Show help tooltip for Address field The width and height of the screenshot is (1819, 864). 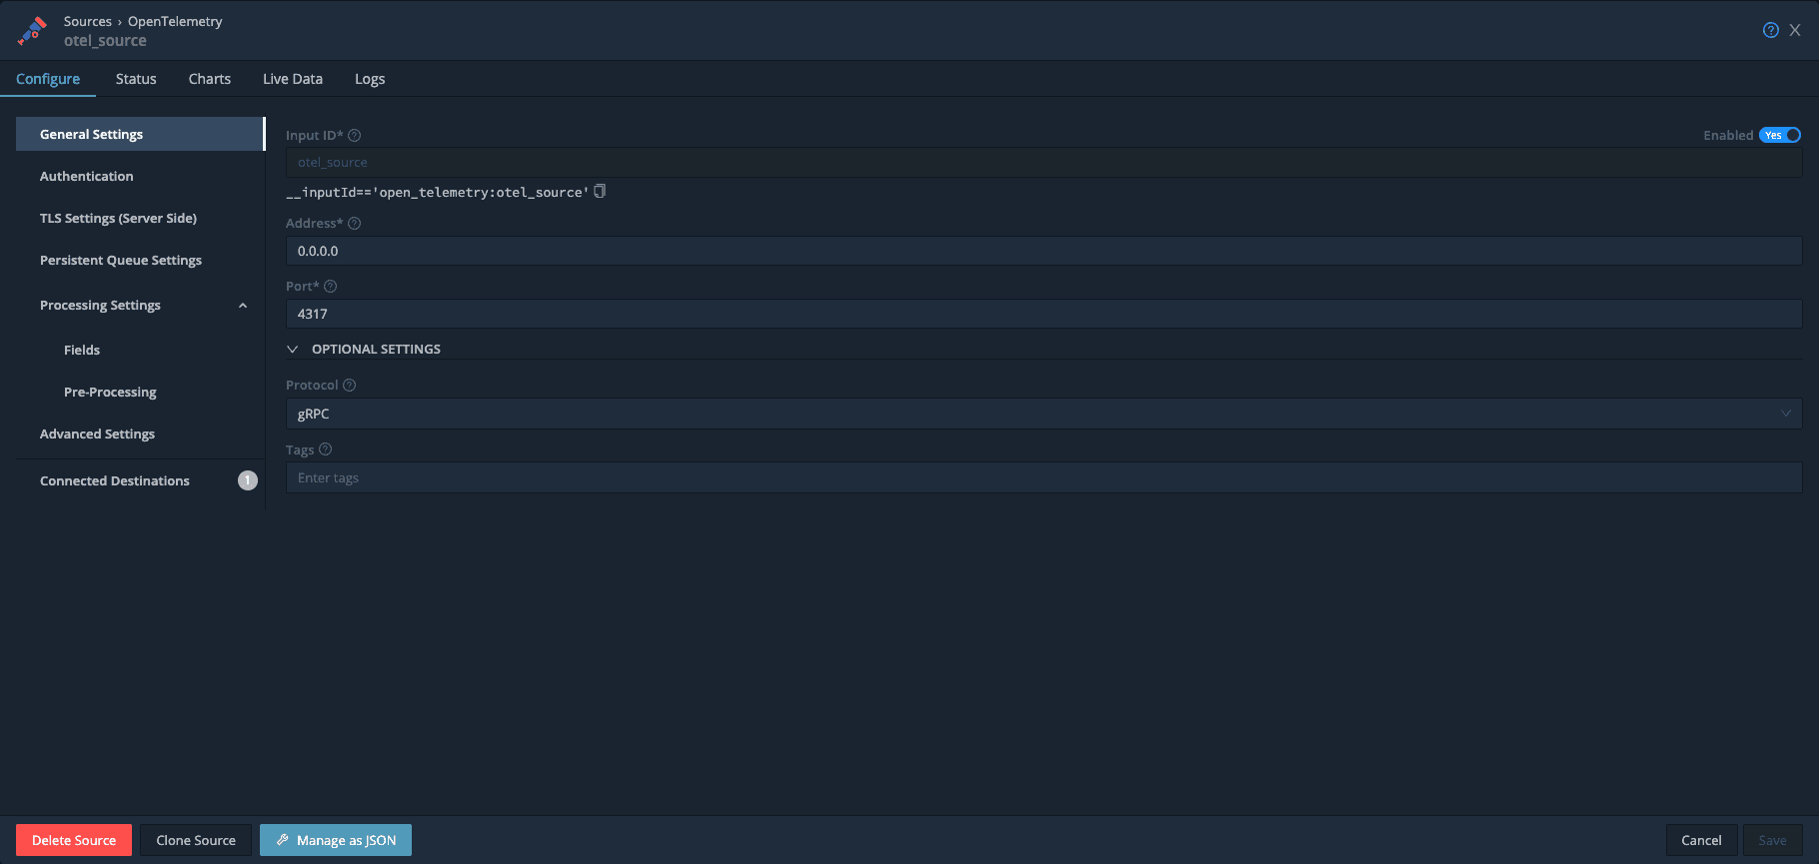pos(354,224)
